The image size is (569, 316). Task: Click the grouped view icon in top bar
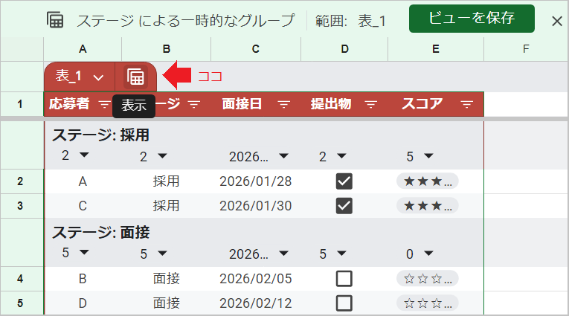pyautogui.click(x=55, y=21)
